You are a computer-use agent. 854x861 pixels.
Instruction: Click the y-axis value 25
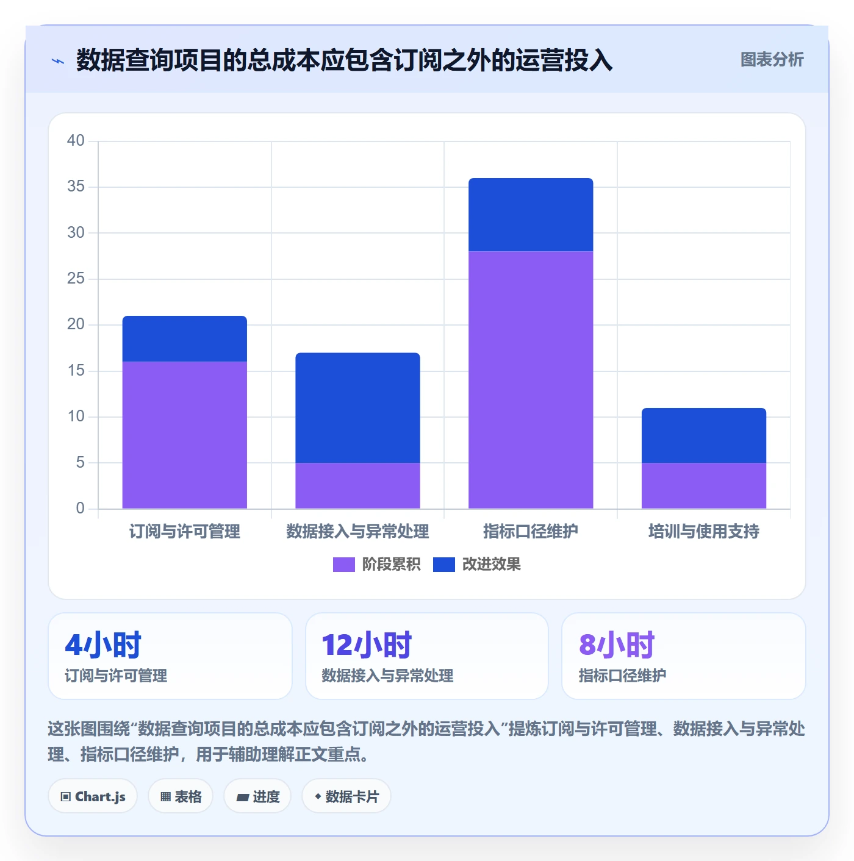pyautogui.click(x=76, y=279)
